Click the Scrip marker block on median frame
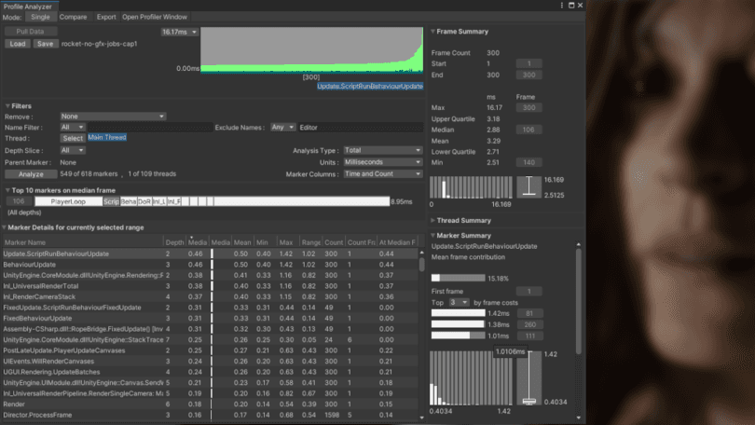Image resolution: width=755 pixels, height=425 pixels. pyautogui.click(x=111, y=201)
